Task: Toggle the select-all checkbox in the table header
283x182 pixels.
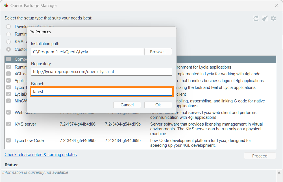Action: [x=9, y=59]
